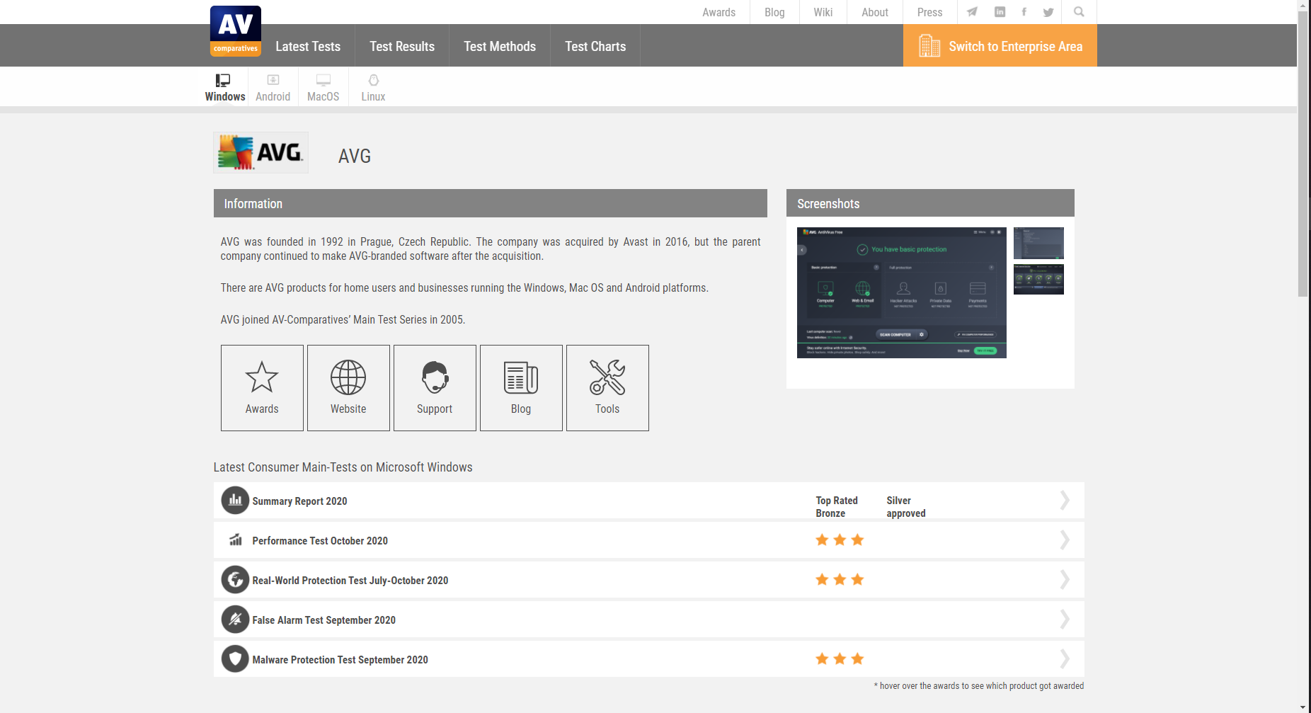Open the Blog newspaper tile

pyautogui.click(x=521, y=388)
